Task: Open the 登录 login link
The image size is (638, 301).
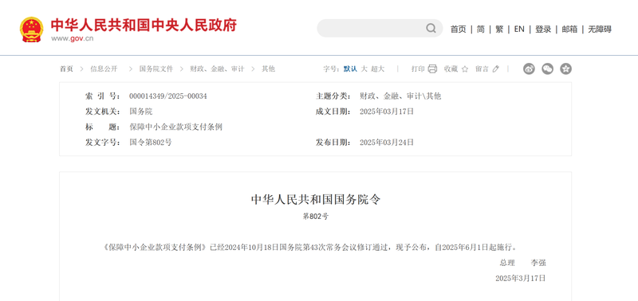Action: coord(543,29)
